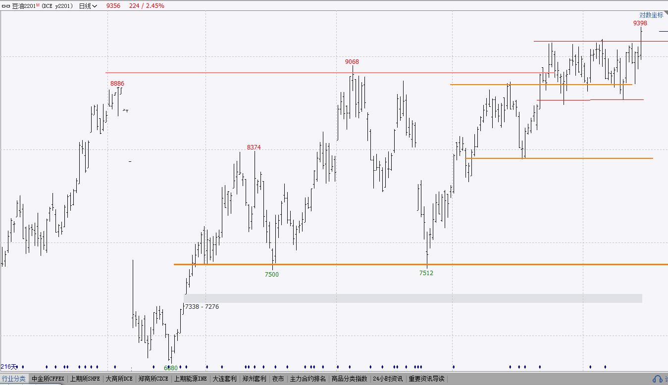The width and height of the screenshot is (668, 385).
Task: Click the latest price 9356 in header
Action: [x=113, y=6]
